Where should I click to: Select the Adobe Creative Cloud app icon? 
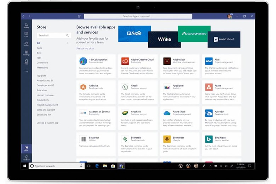point(125,61)
